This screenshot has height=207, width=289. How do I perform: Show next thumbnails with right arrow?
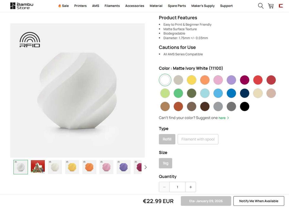145,167
